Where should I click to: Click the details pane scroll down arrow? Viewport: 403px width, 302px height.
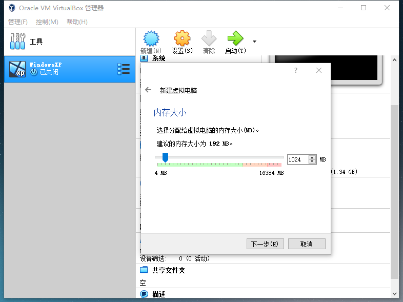(394, 293)
